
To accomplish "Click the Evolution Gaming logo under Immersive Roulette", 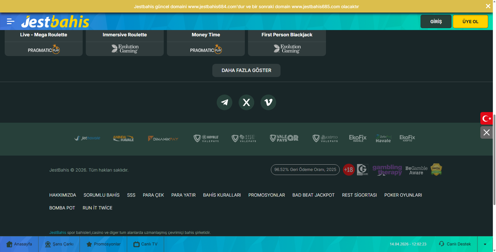I will pyautogui.click(x=125, y=49).
